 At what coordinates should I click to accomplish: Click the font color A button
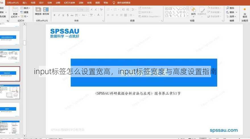[x=98, y=15]
